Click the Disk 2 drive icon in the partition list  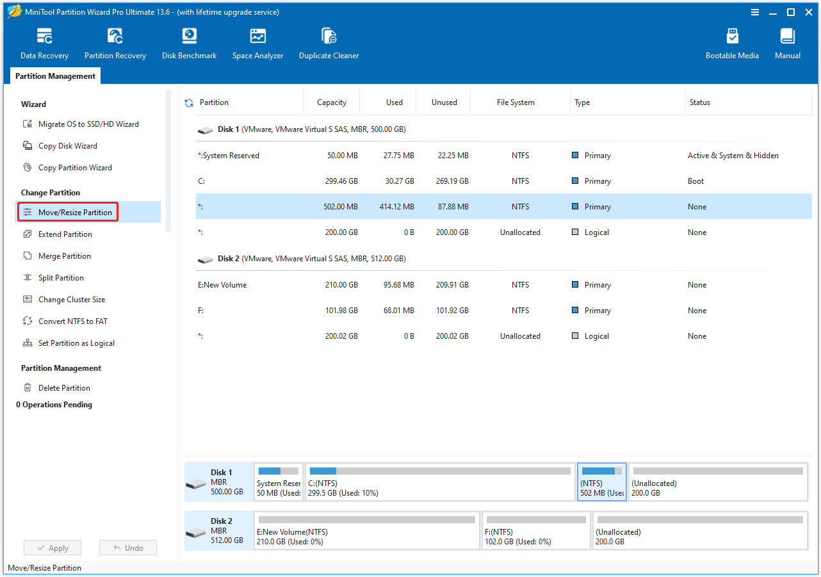206,259
